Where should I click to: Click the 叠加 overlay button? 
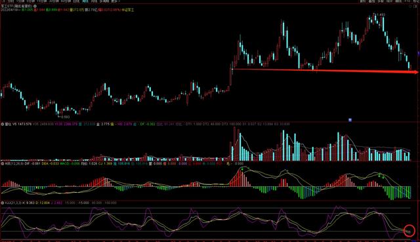[371, 1]
